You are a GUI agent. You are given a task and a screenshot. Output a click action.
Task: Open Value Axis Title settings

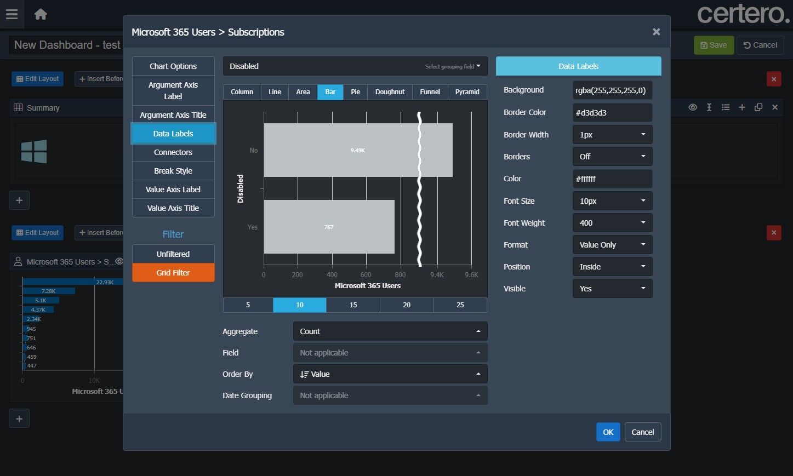(x=173, y=208)
